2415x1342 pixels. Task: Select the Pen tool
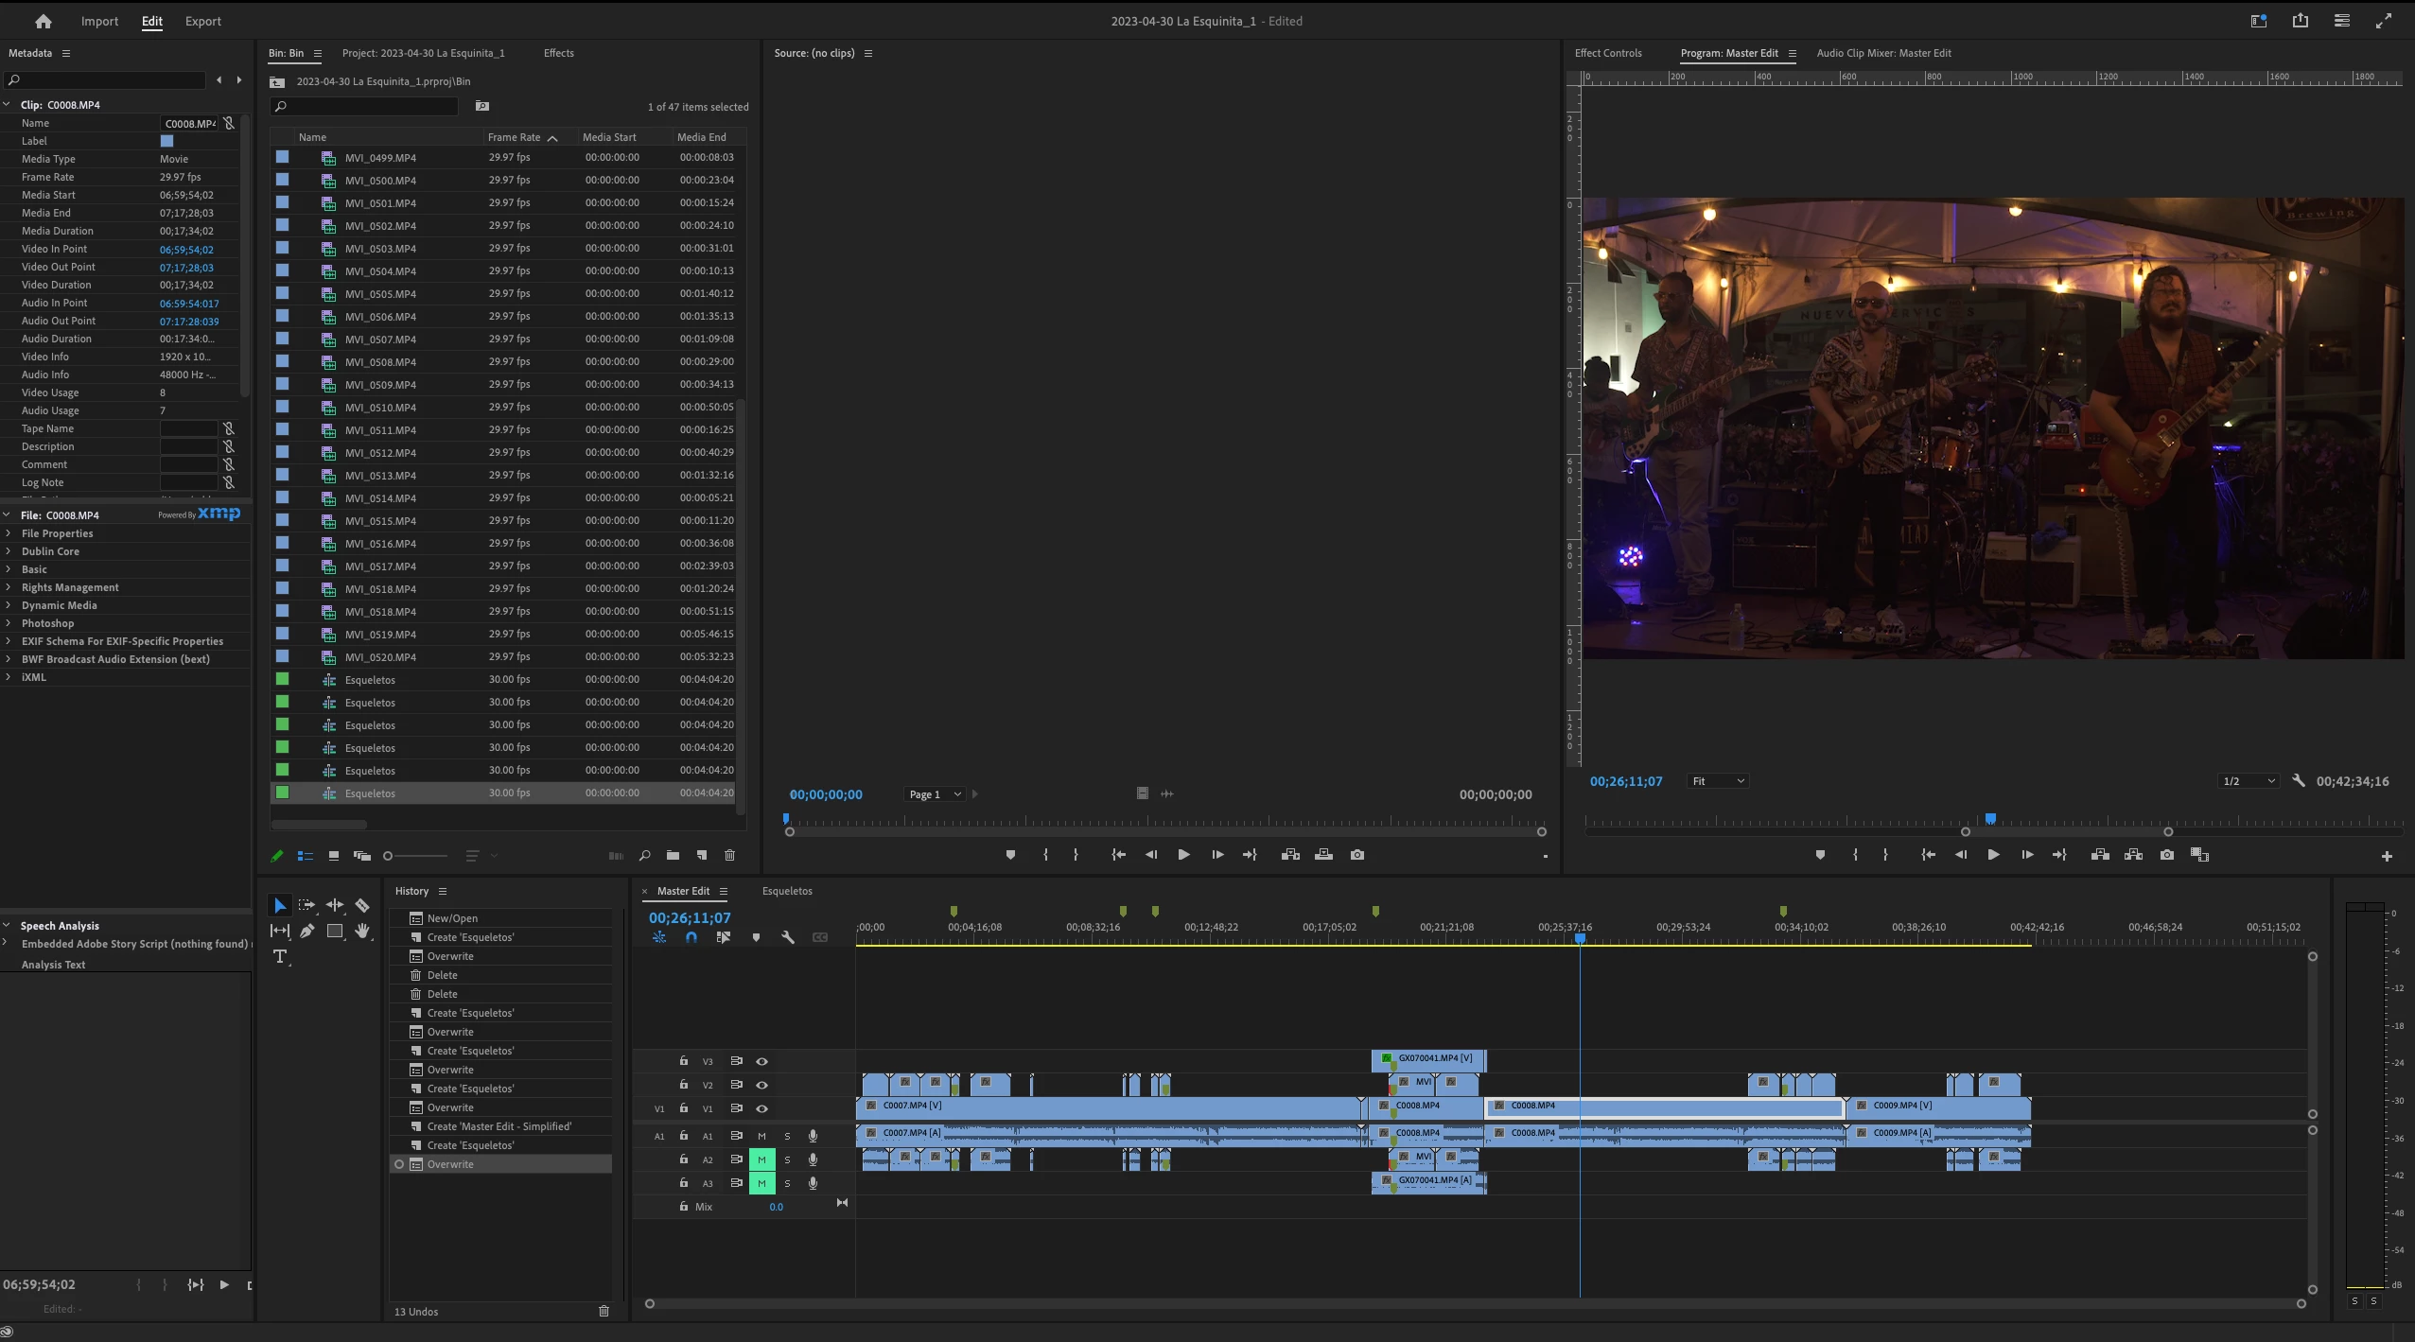[x=307, y=931]
